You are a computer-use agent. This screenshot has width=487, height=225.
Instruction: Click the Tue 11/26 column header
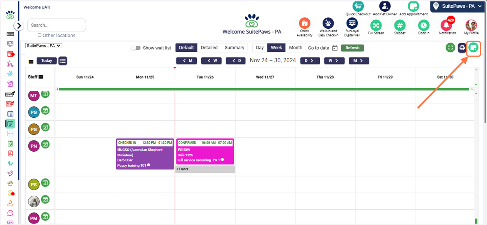(x=205, y=77)
